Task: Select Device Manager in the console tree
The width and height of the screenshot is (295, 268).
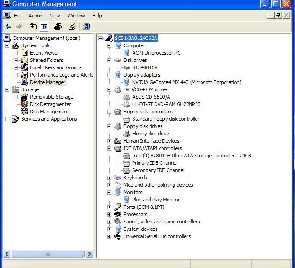Action: pos(47,82)
